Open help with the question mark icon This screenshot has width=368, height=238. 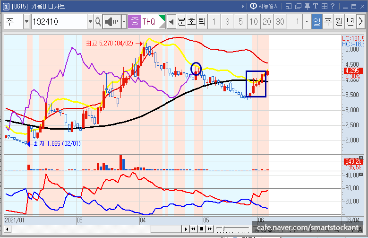[x=333, y=6]
